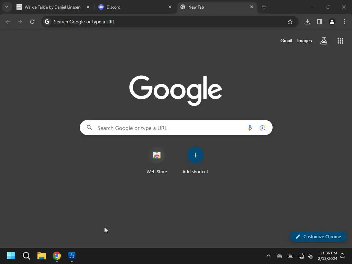This screenshot has height=264, width=352.
Task: Open the profile avatar menu
Action: point(332,22)
